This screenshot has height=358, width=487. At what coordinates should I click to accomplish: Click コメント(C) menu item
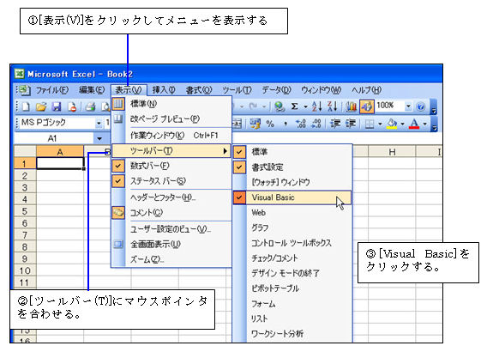[x=171, y=213]
